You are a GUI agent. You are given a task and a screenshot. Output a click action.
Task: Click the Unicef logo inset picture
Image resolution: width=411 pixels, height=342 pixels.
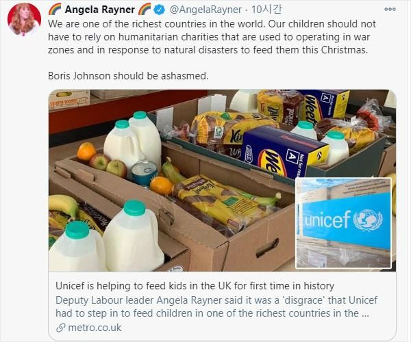coord(343,223)
